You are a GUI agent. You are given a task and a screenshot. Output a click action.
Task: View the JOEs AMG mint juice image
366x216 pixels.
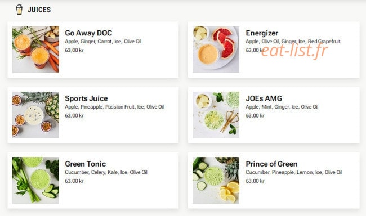click(x=216, y=115)
